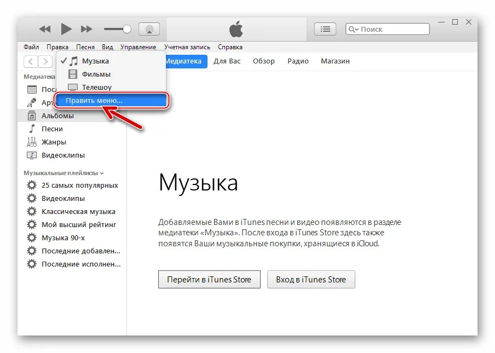Screen dimensions: 495x353
Task: Open the Видеоклипы smart playlist
Action: pyautogui.click(x=72, y=199)
